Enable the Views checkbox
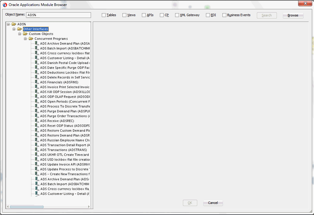The image size is (314, 215). (124, 15)
